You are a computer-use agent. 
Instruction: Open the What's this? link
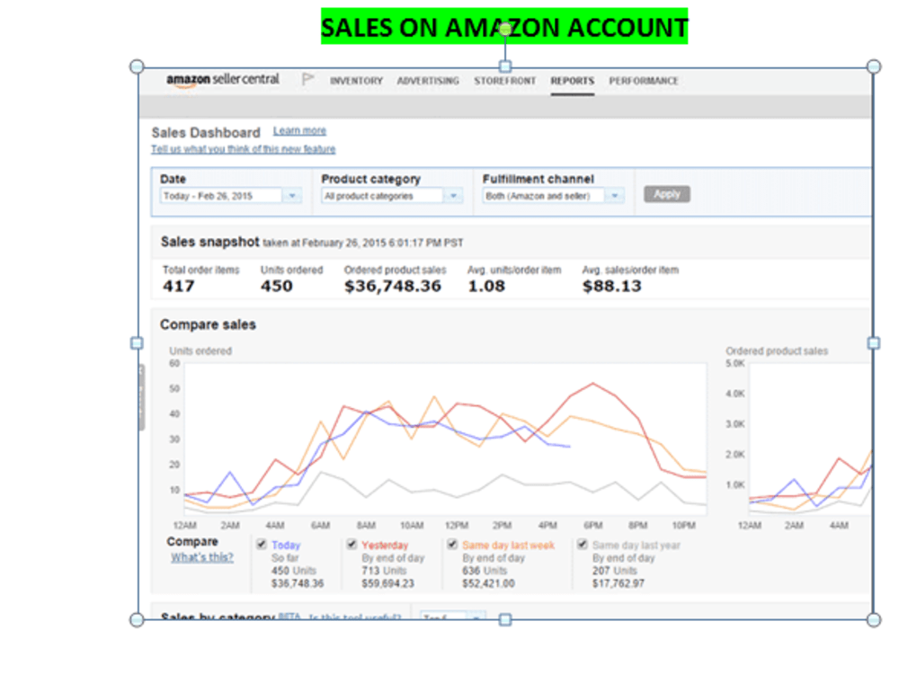pyautogui.click(x=201, y=557)
